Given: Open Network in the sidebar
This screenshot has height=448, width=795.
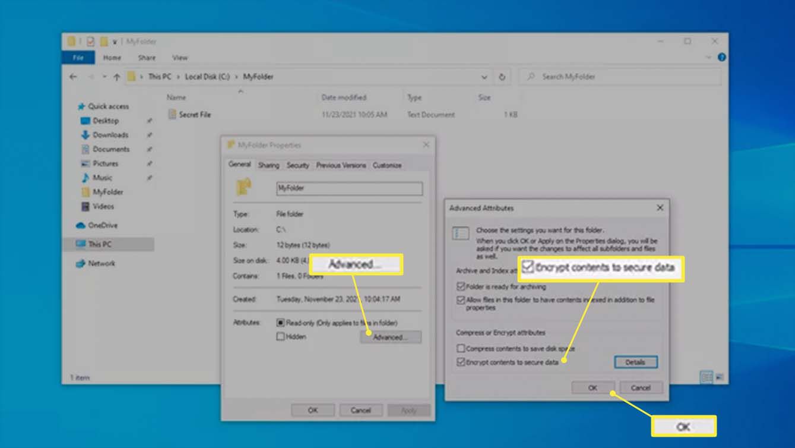Looking at the screenshot, I should [x=101, y=263].
